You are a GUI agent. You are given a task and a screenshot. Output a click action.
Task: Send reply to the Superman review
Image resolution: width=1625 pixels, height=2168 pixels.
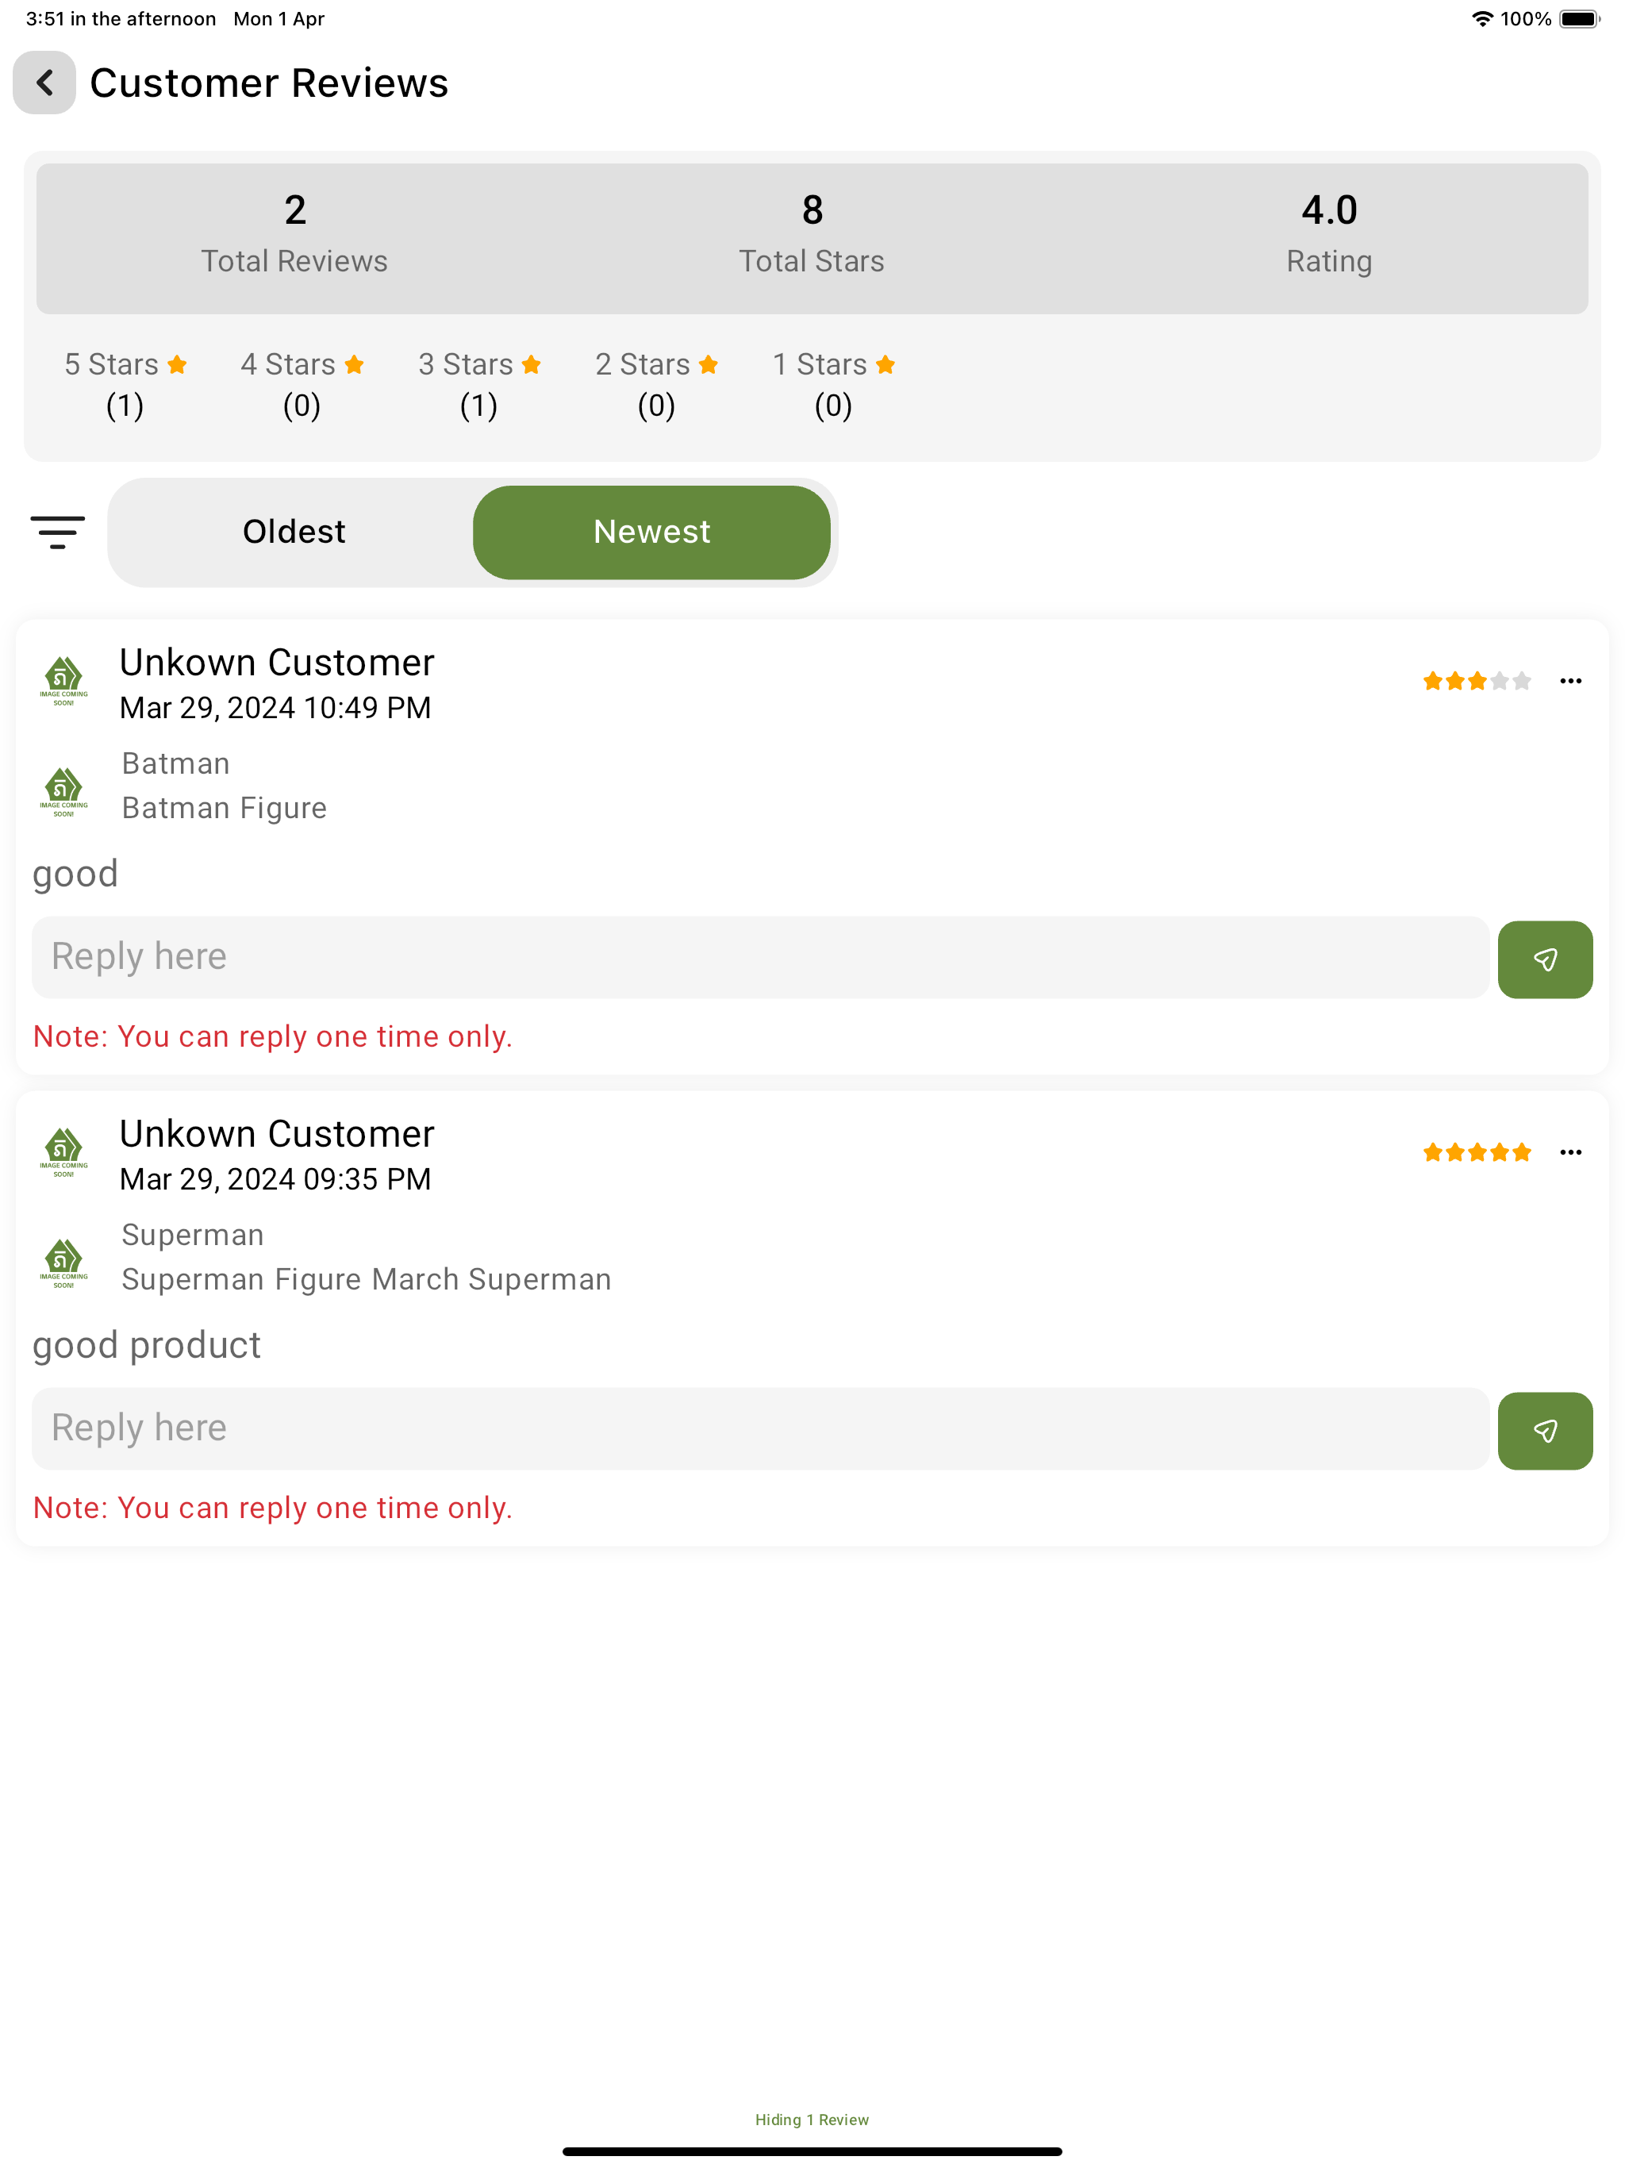click(1545, 1430)
